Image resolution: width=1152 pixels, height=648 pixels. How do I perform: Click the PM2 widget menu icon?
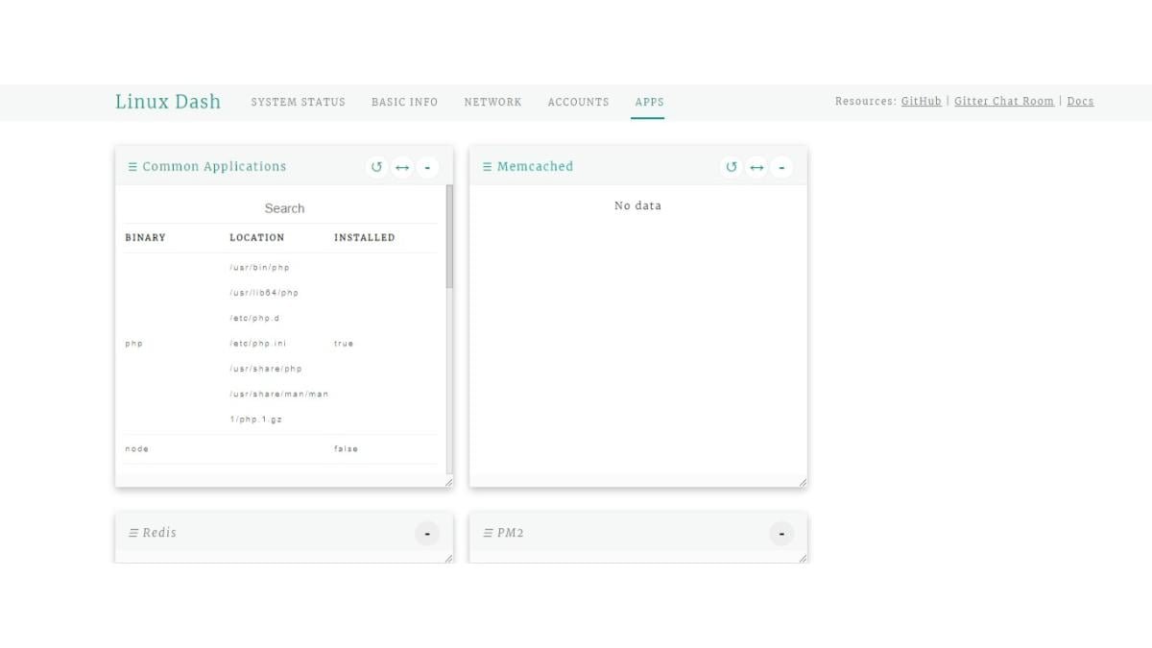pyautogui.click(x=487, y=533)
